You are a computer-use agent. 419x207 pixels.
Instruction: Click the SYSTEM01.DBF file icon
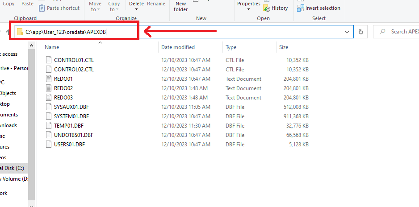tap(49, 116)
